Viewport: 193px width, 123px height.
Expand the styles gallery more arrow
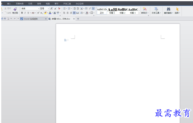pos(139,13)
